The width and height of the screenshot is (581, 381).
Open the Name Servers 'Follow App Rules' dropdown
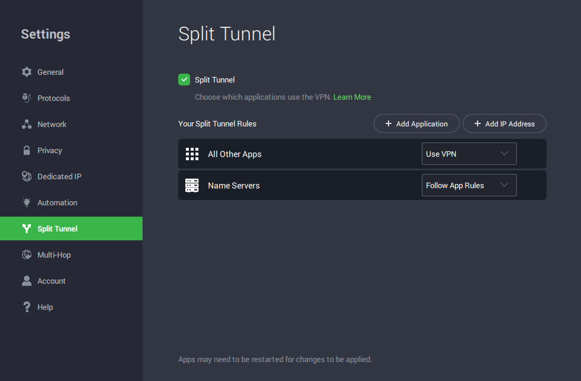(x=468, y=185)
